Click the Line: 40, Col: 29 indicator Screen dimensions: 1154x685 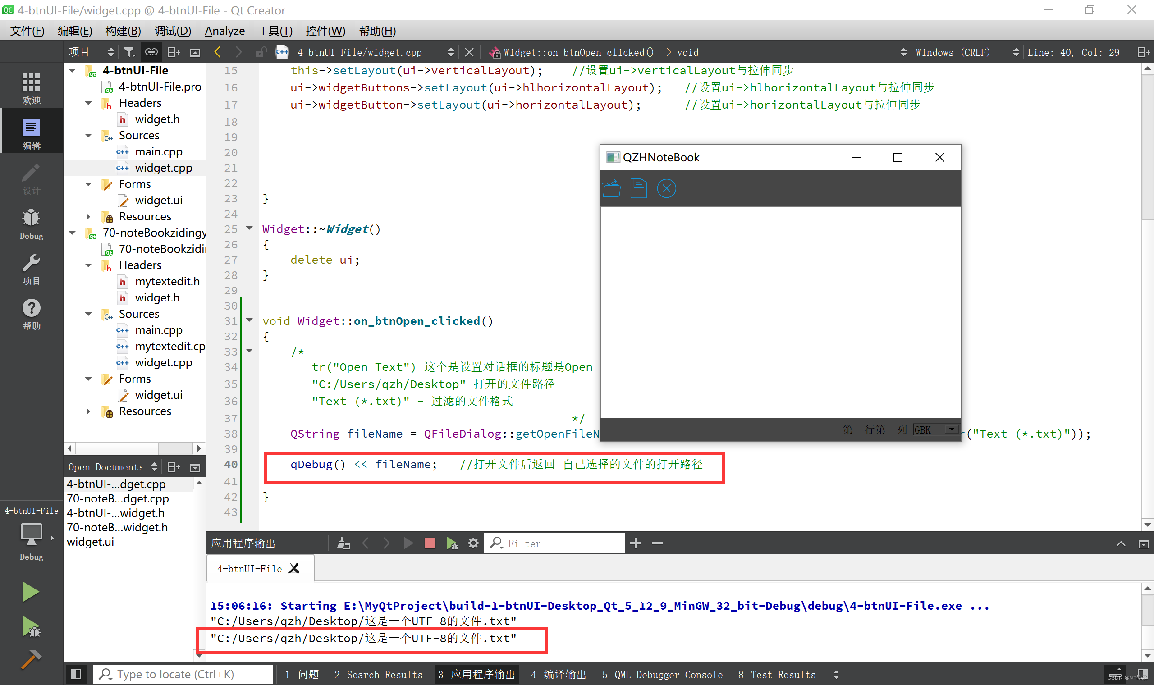pos(1074,52)
